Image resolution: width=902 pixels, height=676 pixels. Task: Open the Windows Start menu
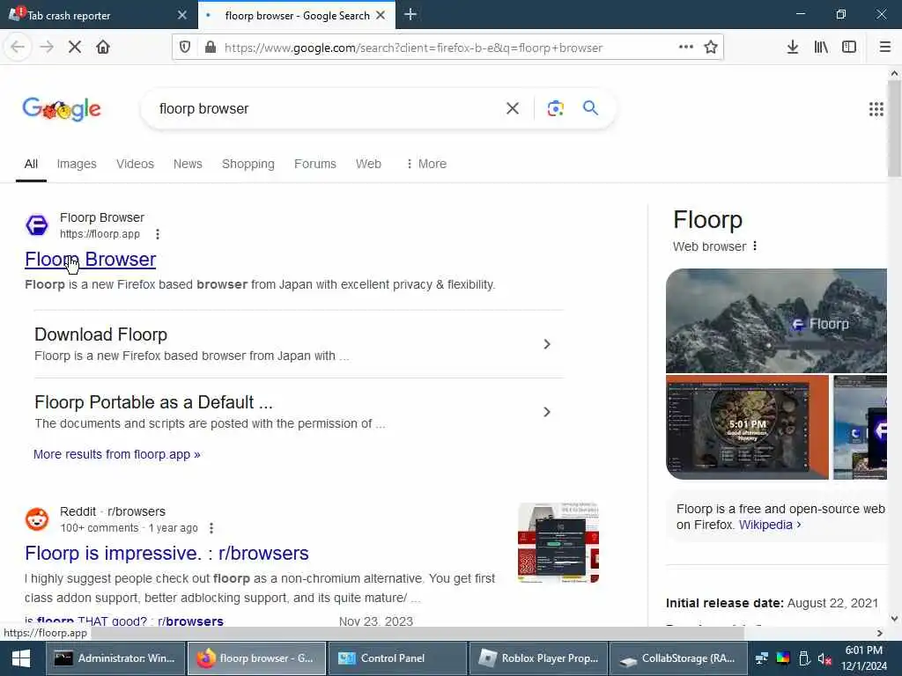[x=21, y=658]
